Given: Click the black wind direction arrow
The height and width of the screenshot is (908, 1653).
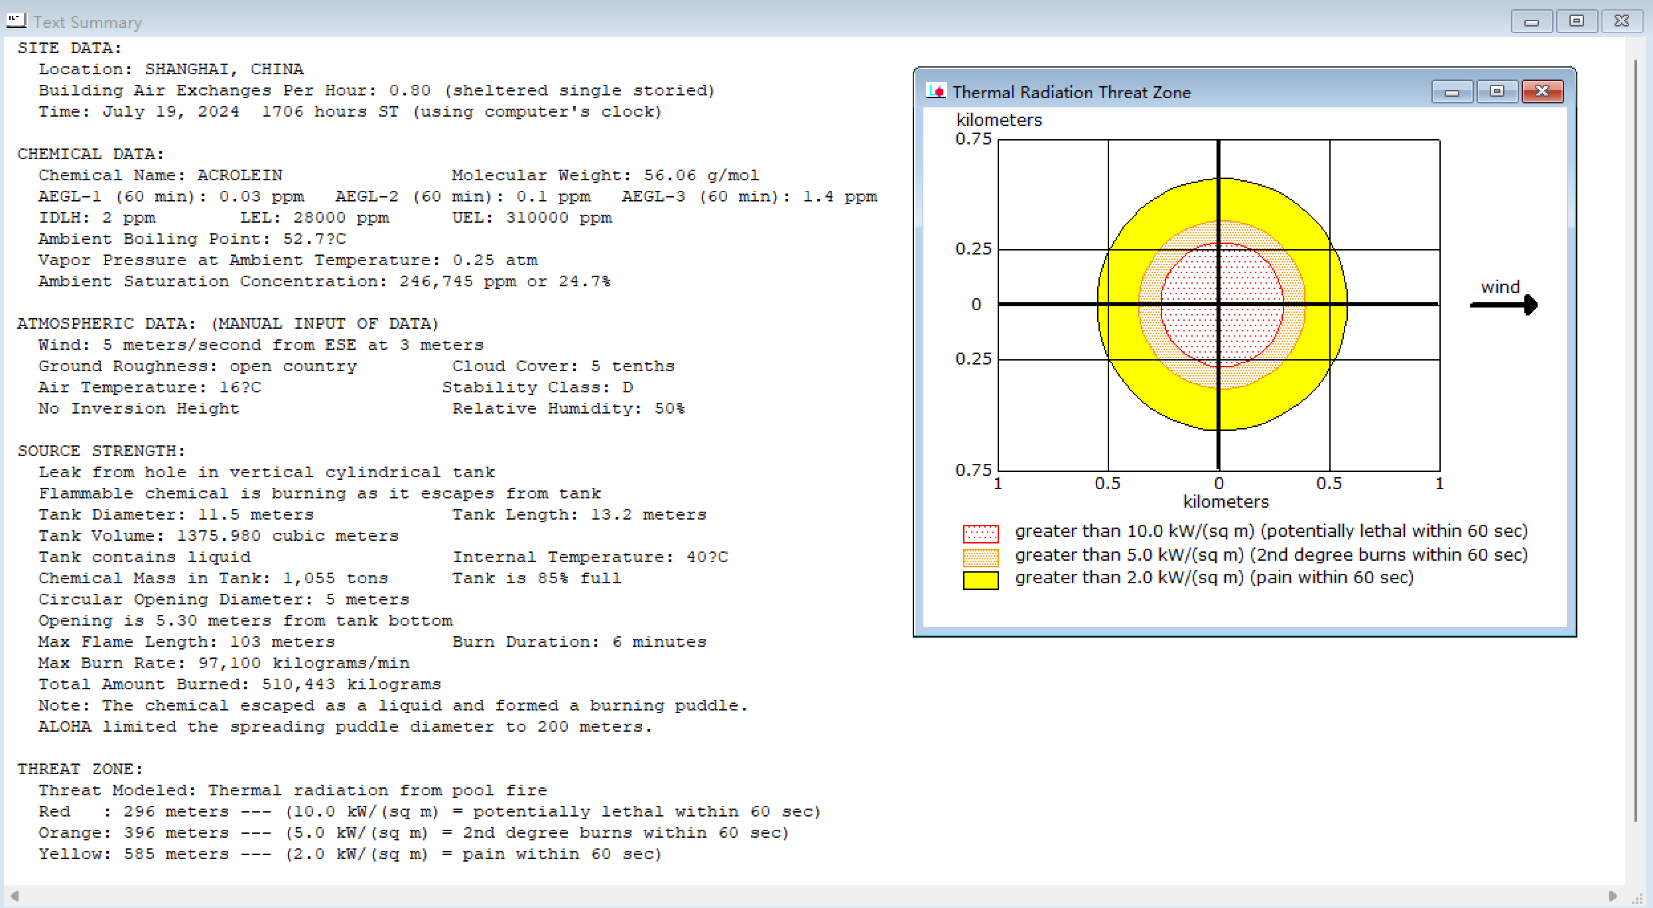Looking at the screenshot, I should (1504, 305).
